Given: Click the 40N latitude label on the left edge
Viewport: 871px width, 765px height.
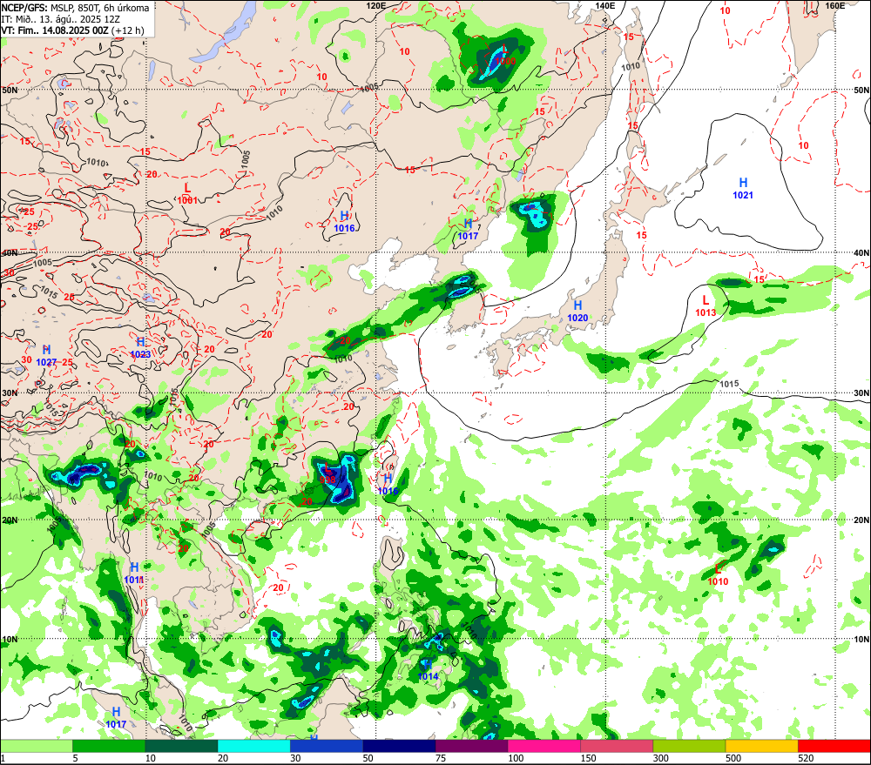Looking at the screenshot, I should (10, 253).
